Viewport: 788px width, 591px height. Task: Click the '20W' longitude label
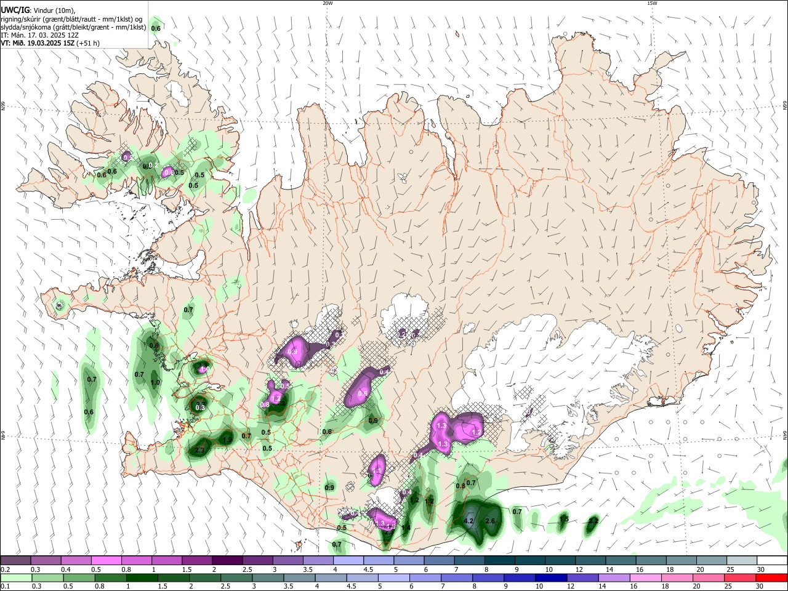tap(328, 3)
